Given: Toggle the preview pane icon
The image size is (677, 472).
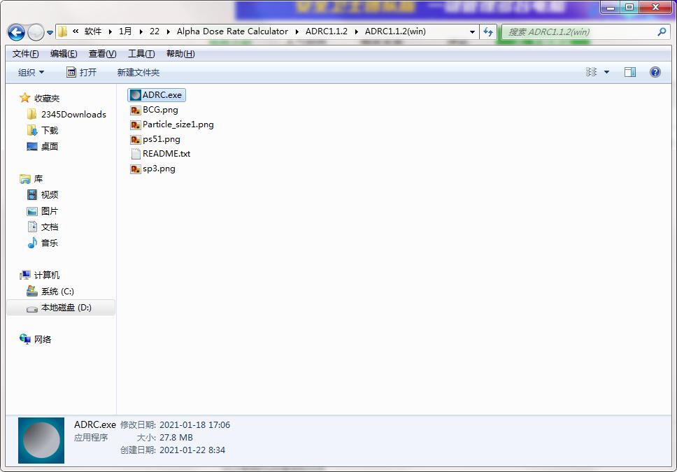Looking at the screenshot, I should click(x=630, y=72).
